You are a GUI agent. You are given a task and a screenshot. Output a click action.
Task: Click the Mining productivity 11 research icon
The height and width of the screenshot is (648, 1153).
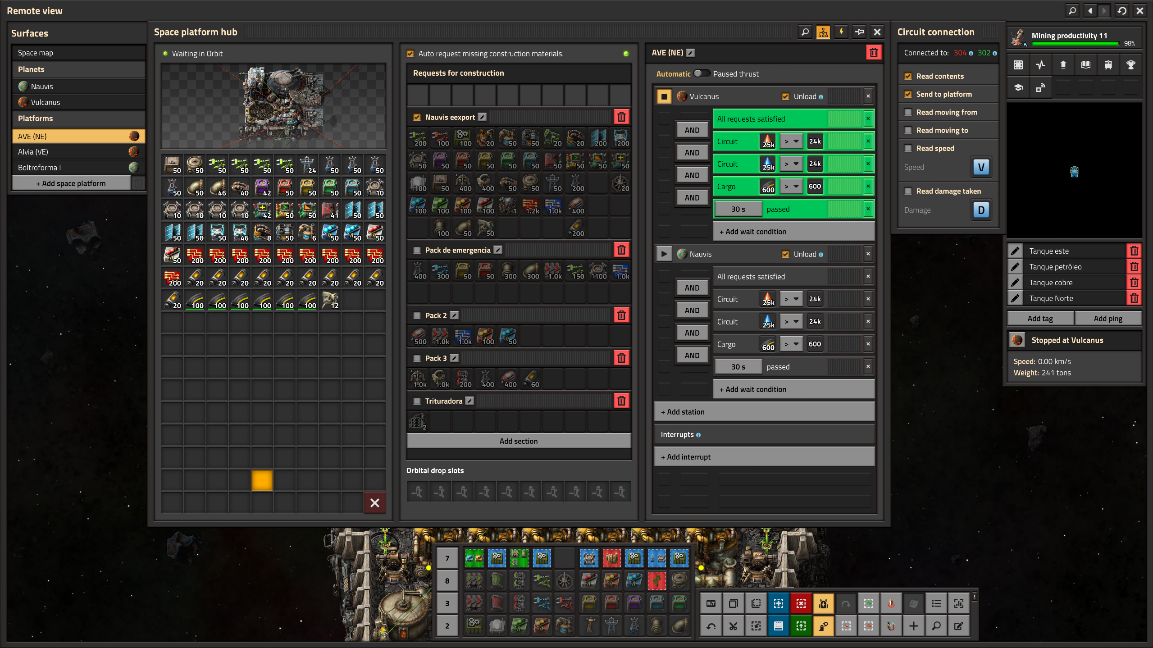click(x=1018, y=38)
